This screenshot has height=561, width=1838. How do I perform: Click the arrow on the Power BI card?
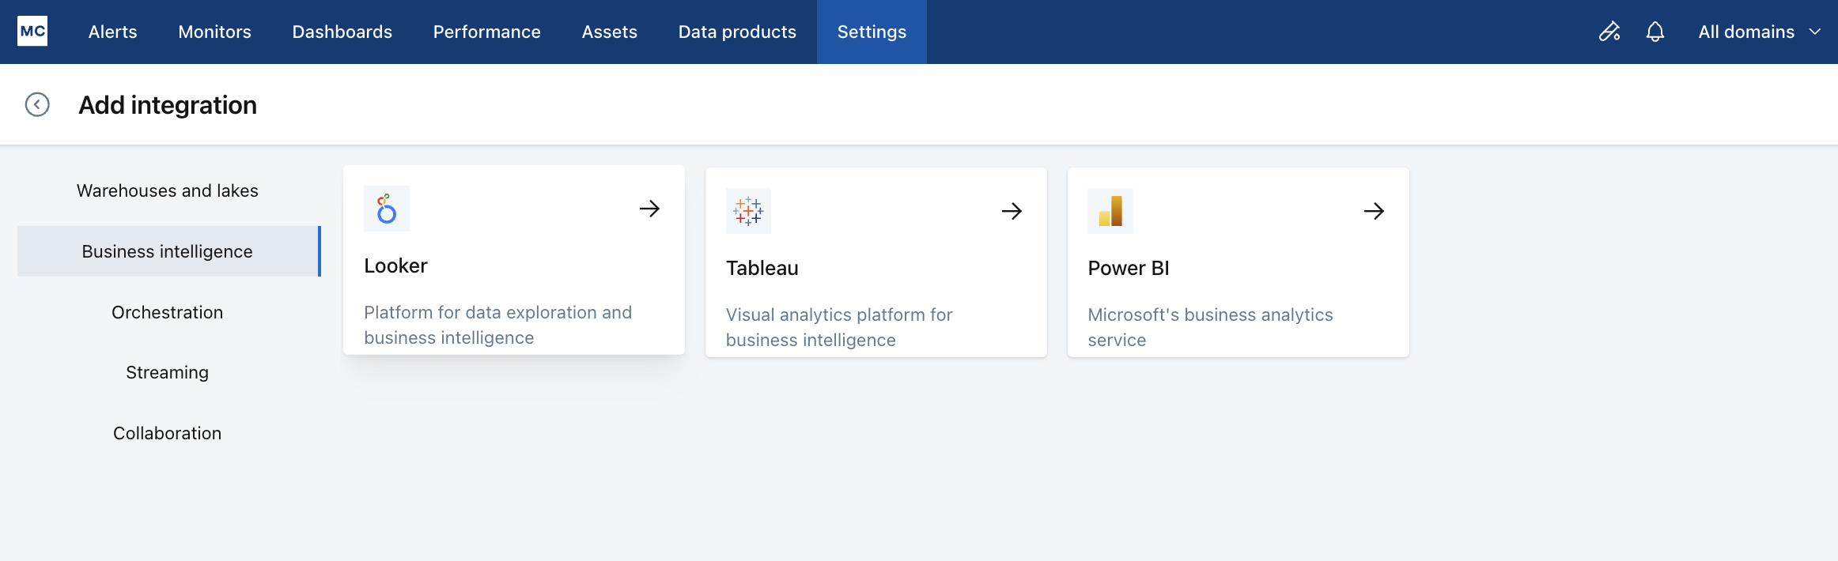tap(1374, 211)
